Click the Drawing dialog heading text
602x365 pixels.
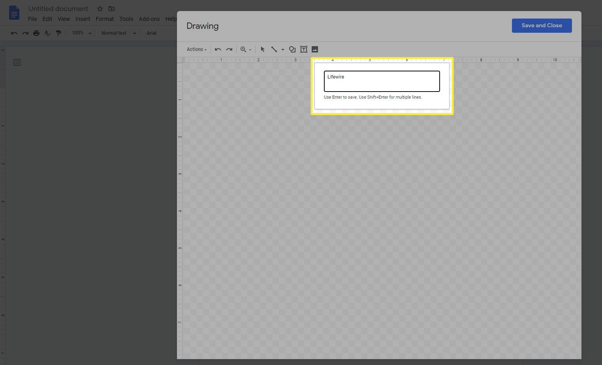(202, 26)
